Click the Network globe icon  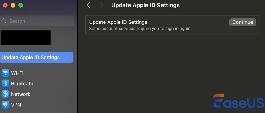5,94
